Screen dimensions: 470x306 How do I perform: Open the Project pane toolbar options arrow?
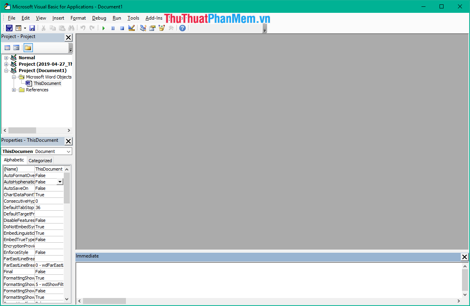71,48
